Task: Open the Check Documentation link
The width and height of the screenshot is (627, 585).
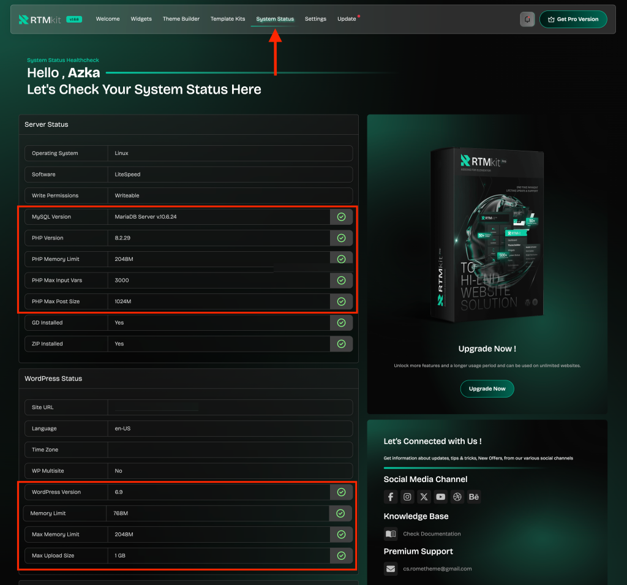Action: point(432,534)
